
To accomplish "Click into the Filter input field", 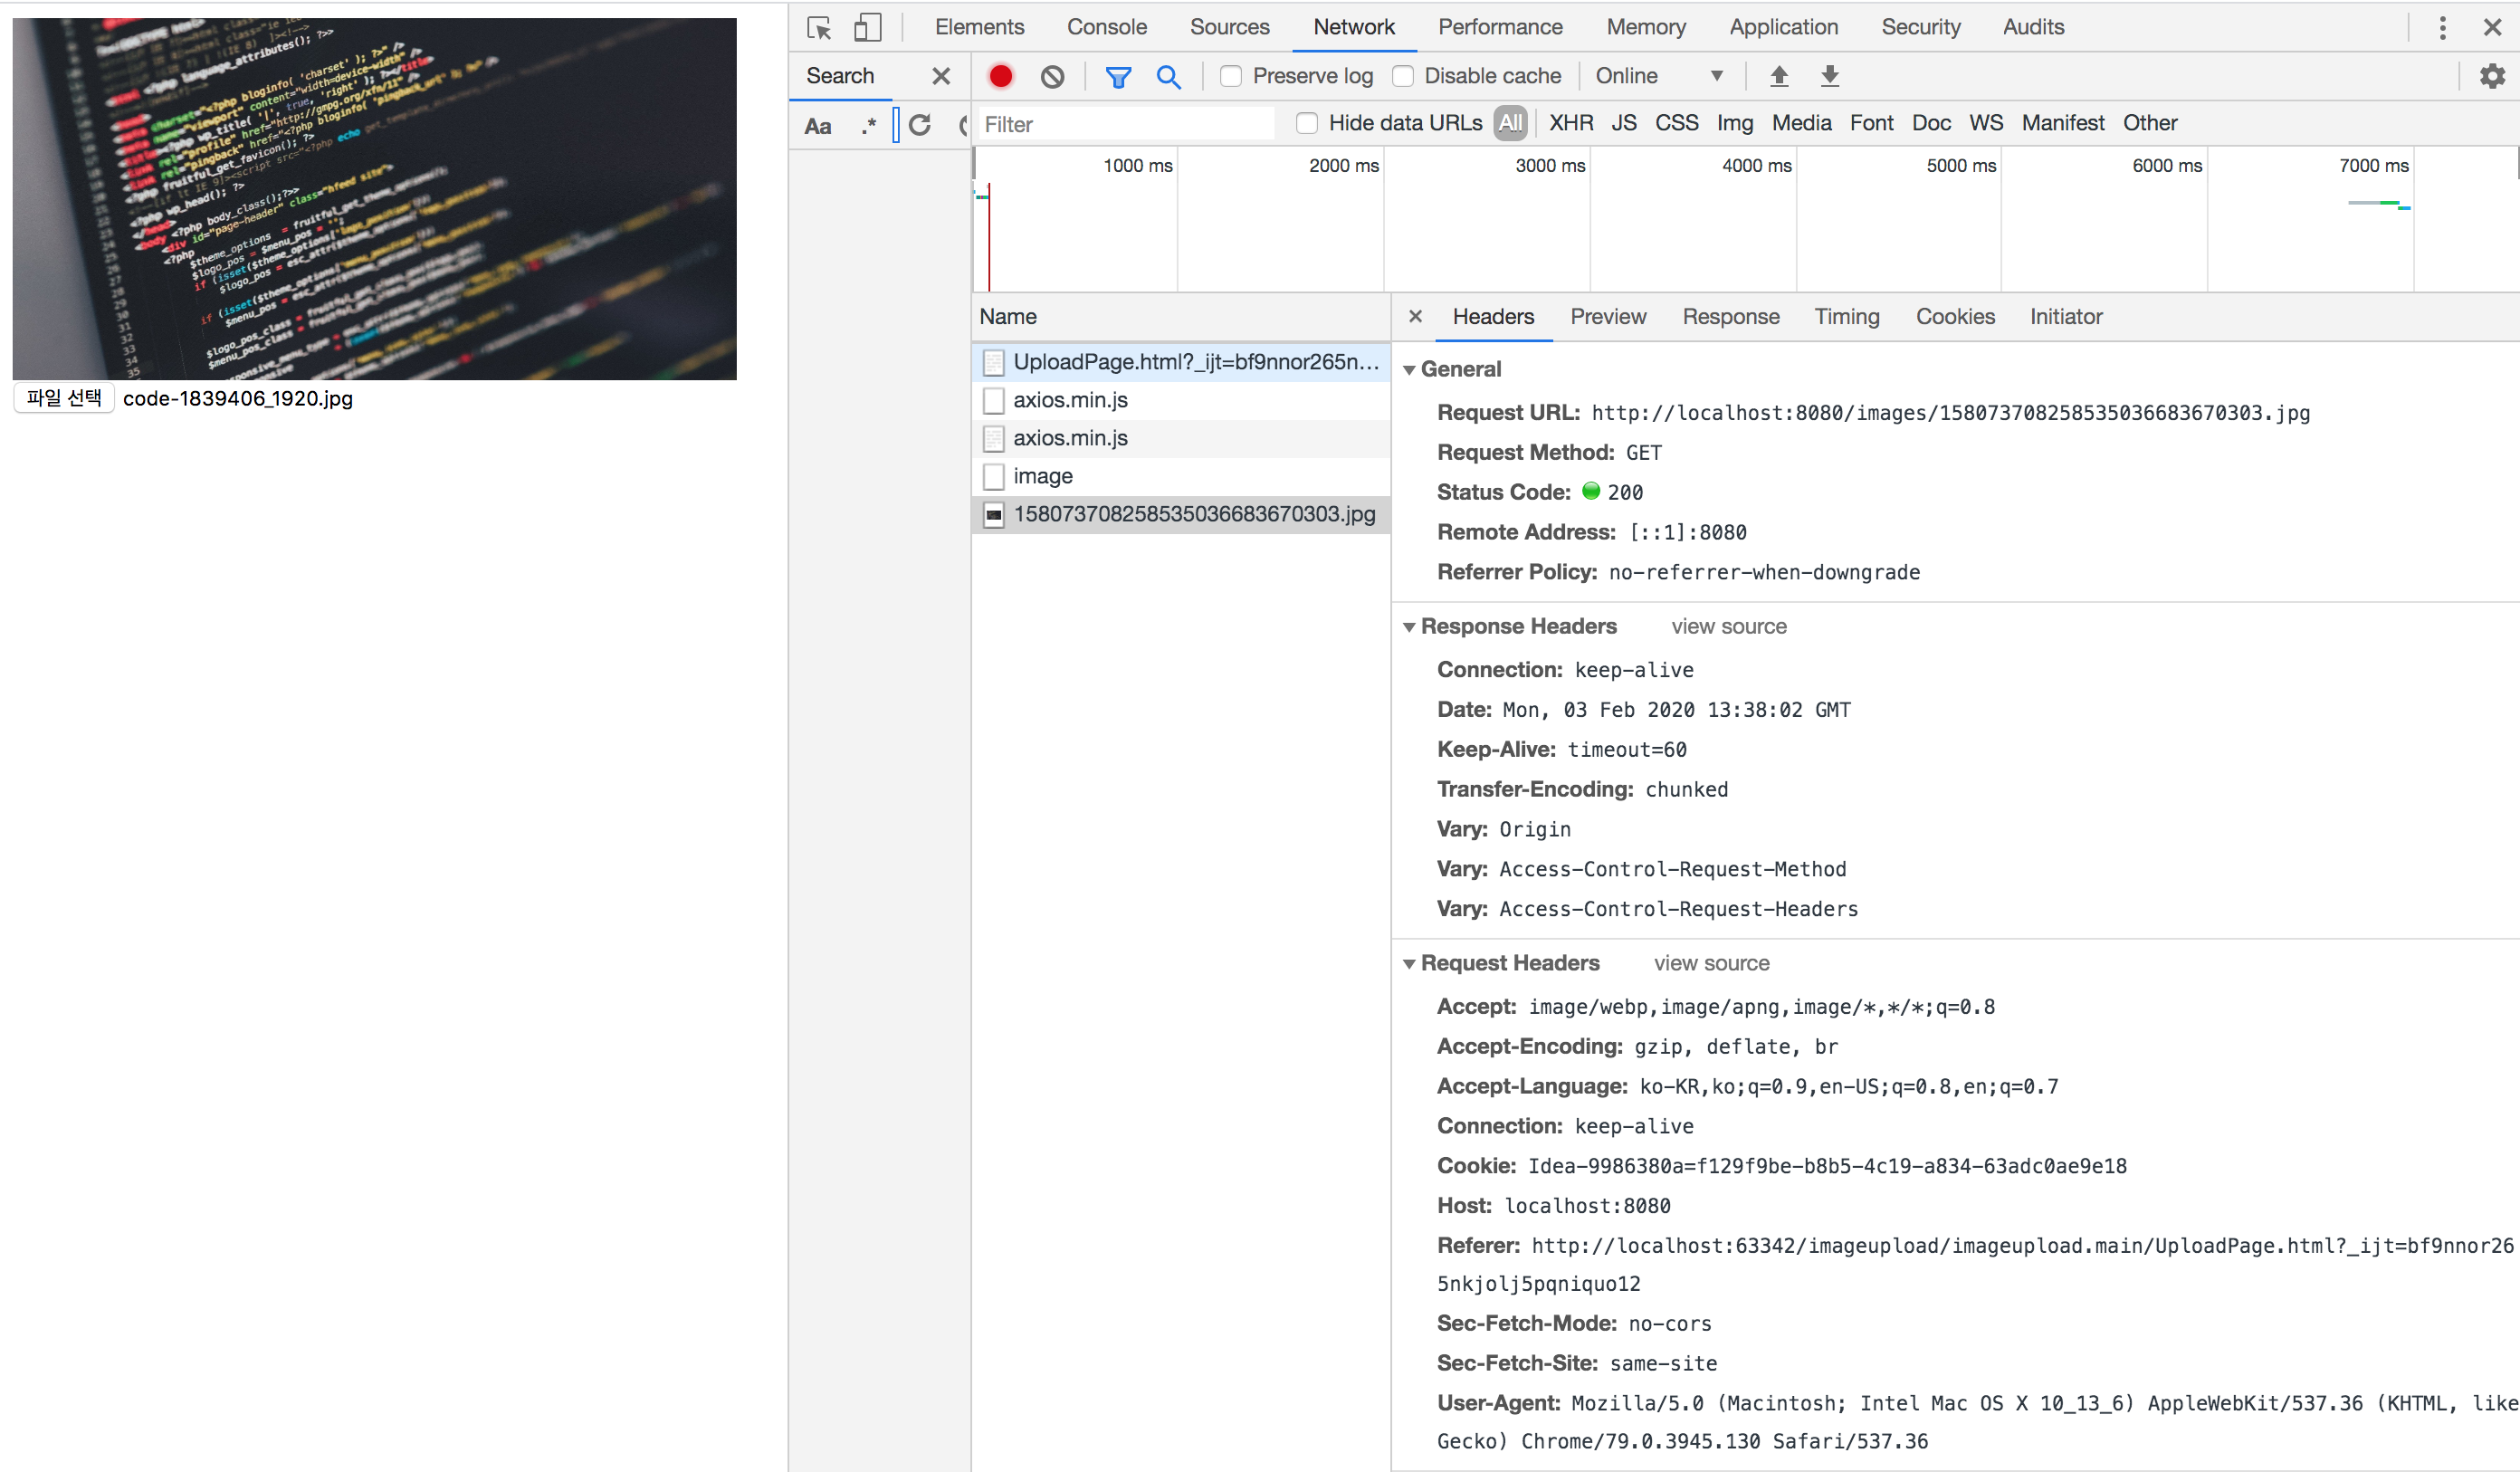I will (1125, 124).
